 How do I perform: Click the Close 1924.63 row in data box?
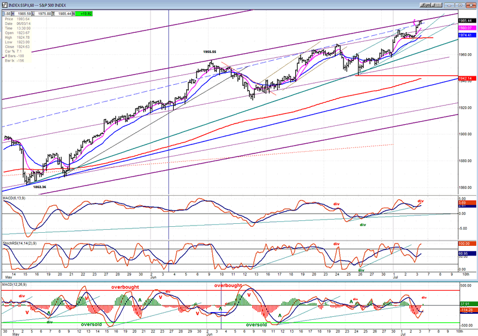[17, 47]
